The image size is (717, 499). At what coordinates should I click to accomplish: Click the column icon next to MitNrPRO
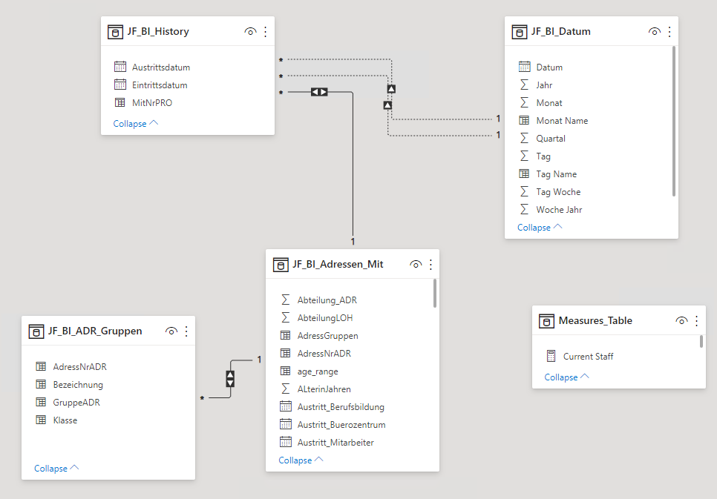point(119,102)
